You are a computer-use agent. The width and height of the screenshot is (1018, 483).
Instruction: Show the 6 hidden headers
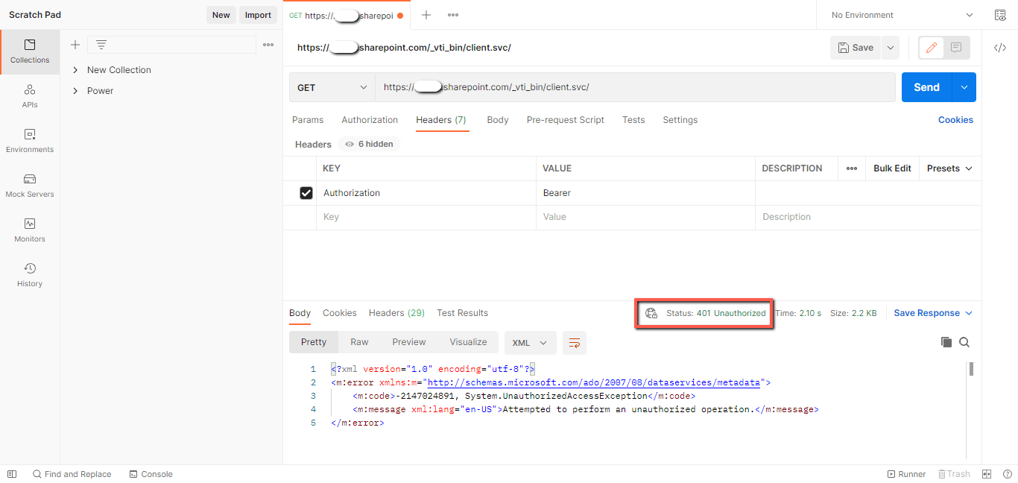coord(369,144)
